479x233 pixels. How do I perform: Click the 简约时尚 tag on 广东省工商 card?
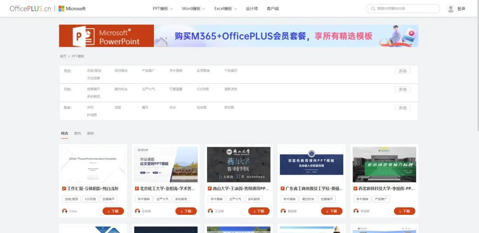[308, 199]
